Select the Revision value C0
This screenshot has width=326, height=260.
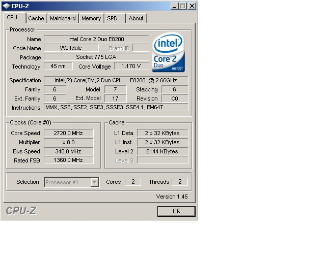pyautogui.click(x=175, y=99)
